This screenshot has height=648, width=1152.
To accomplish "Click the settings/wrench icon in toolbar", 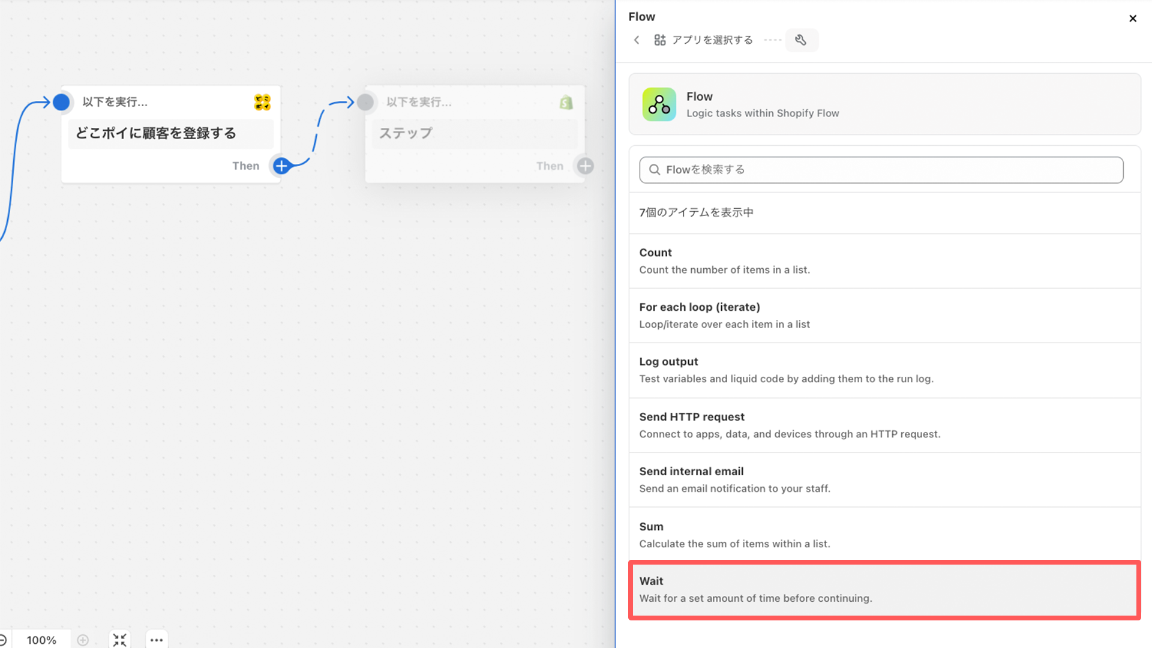I will pyautogui.click(x=801, y=40).
